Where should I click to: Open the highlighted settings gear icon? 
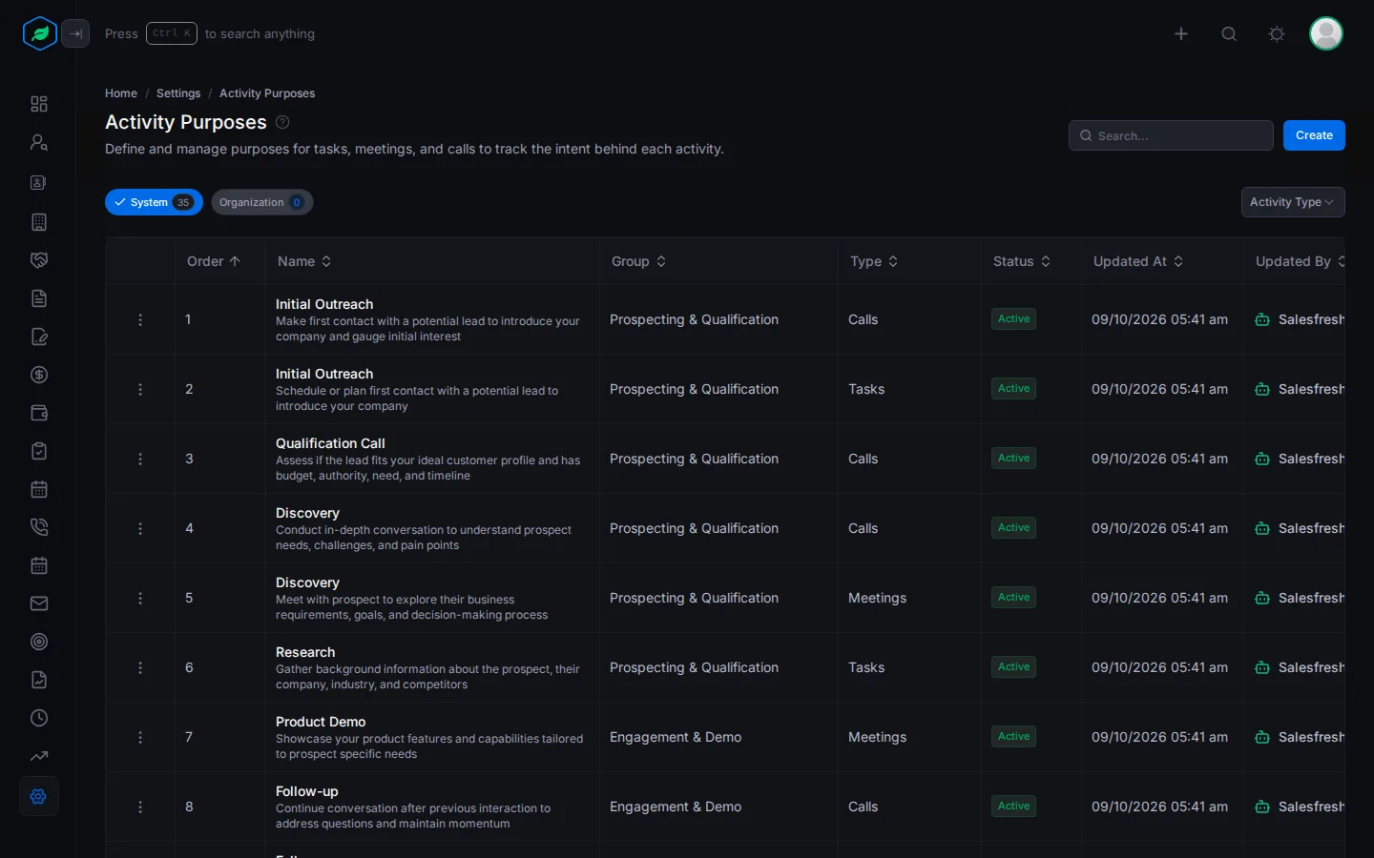coord(39,796)
